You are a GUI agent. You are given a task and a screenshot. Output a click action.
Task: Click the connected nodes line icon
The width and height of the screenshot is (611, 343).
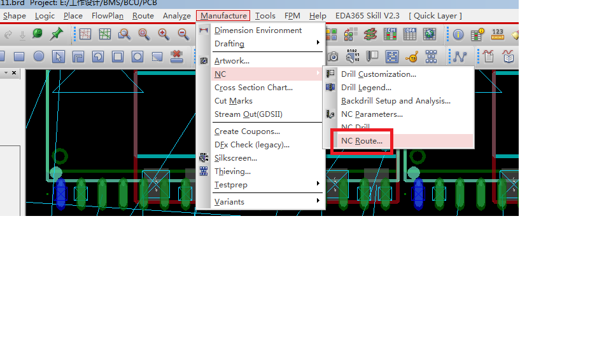pos(460,57)
